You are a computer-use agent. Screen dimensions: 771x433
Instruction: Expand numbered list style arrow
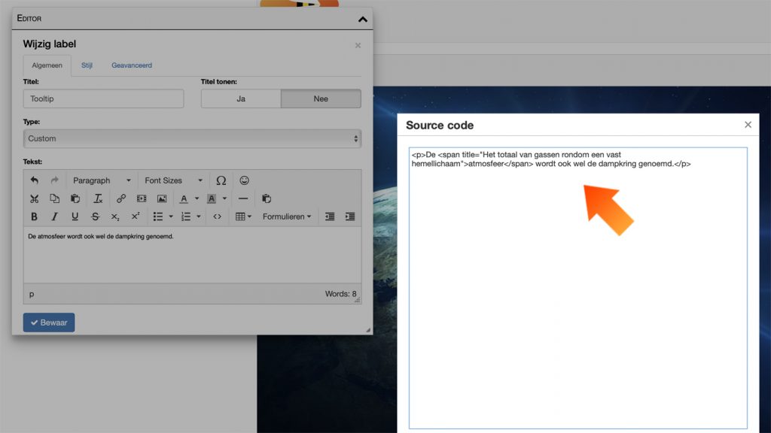(199, 216)
